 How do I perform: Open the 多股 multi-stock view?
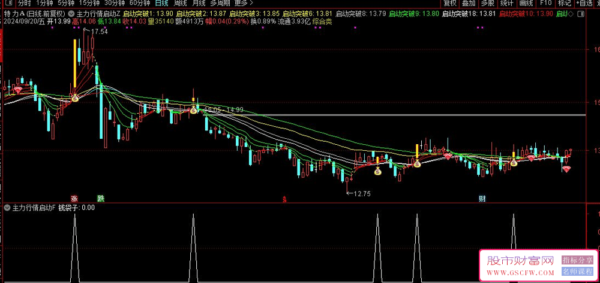pyautogui.click(x=488, y=3)
